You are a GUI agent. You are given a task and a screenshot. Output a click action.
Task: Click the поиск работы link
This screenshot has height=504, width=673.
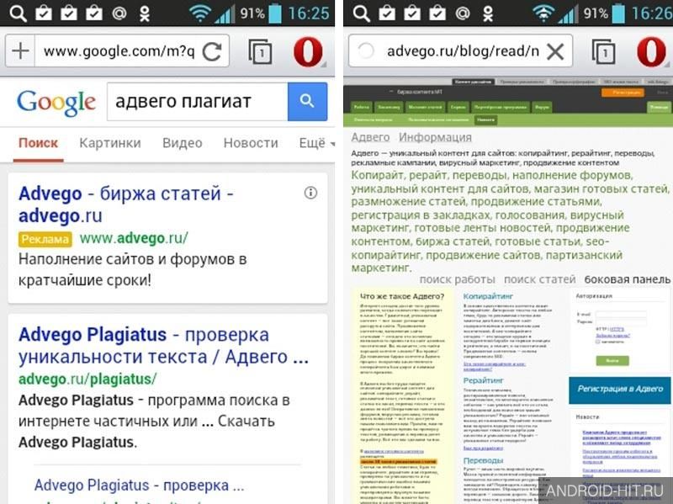point(457,279)
